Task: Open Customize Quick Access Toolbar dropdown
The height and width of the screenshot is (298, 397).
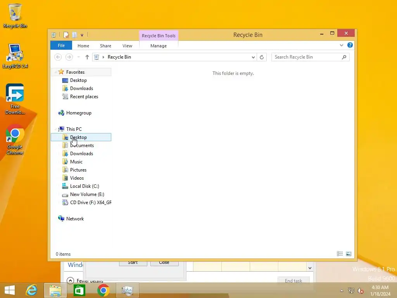Action: coord(82,35)
